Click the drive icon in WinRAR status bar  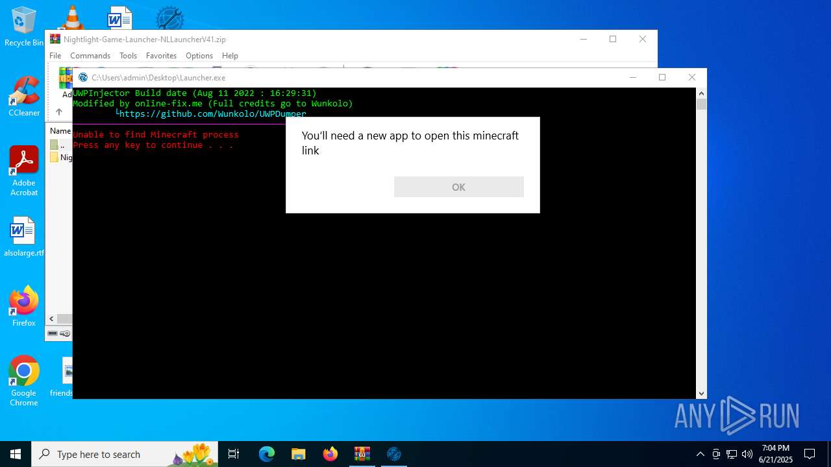pos(53,333)
